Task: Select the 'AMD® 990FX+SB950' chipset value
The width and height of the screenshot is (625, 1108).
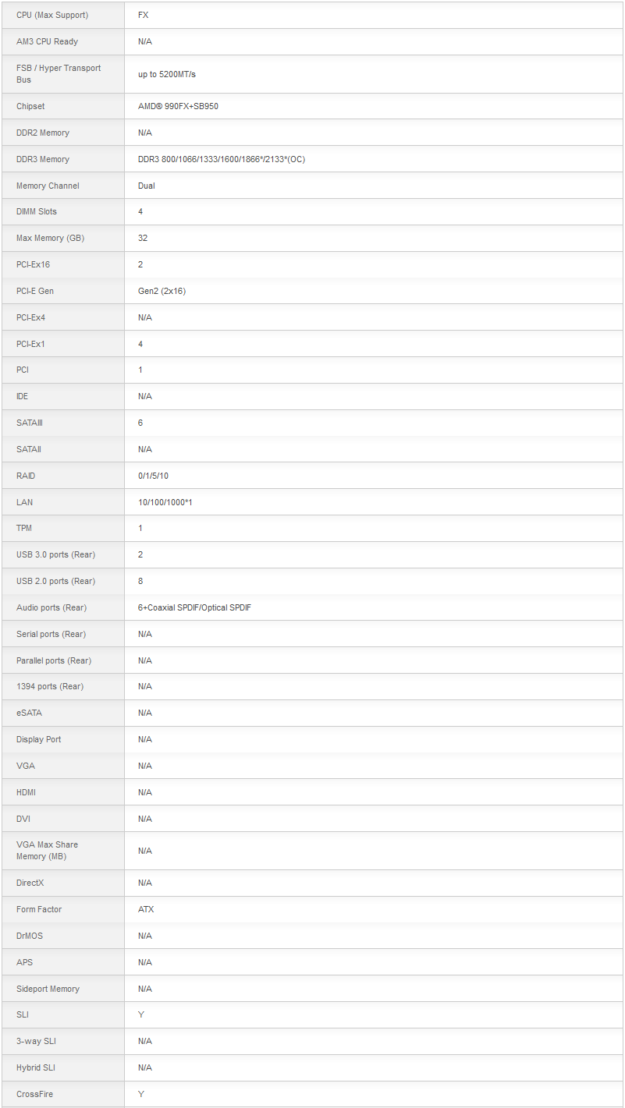Action: [178, 106]
